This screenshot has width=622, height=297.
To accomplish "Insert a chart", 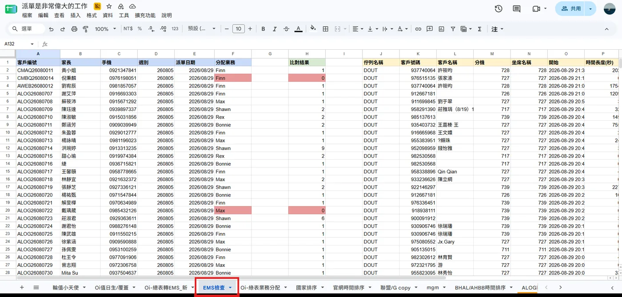I will [441, 29].
